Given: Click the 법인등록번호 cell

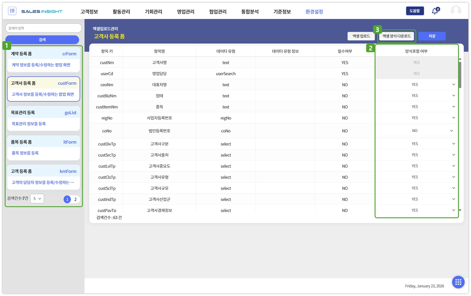Looking at the screenshot, I should coord(160,131).
